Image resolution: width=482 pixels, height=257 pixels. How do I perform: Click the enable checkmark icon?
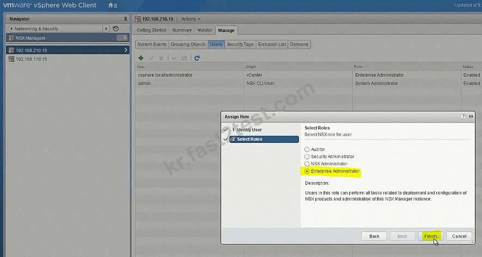174,58
